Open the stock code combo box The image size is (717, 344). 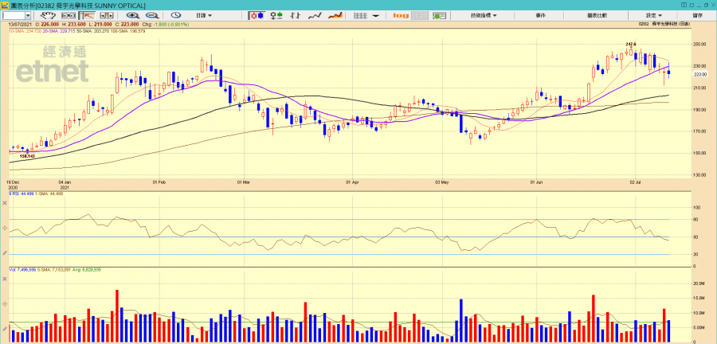click(x=28, y=15)
